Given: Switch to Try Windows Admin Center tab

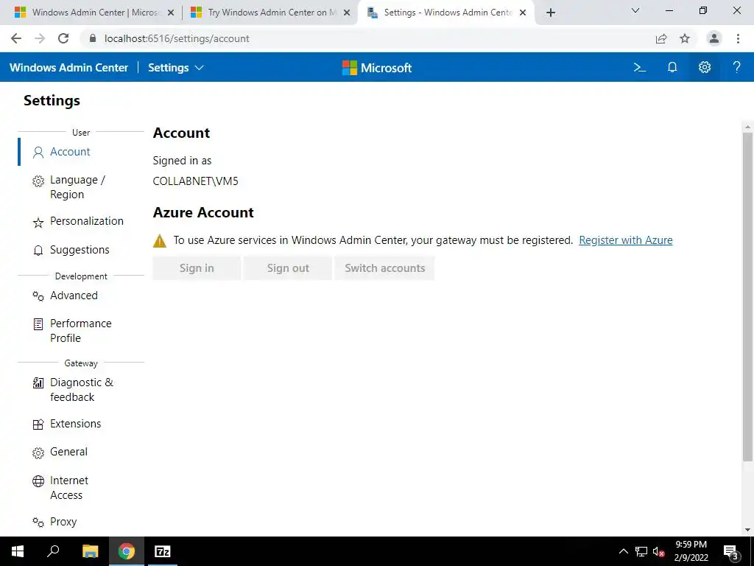Looking at the screenshot, I should point(271,13).
